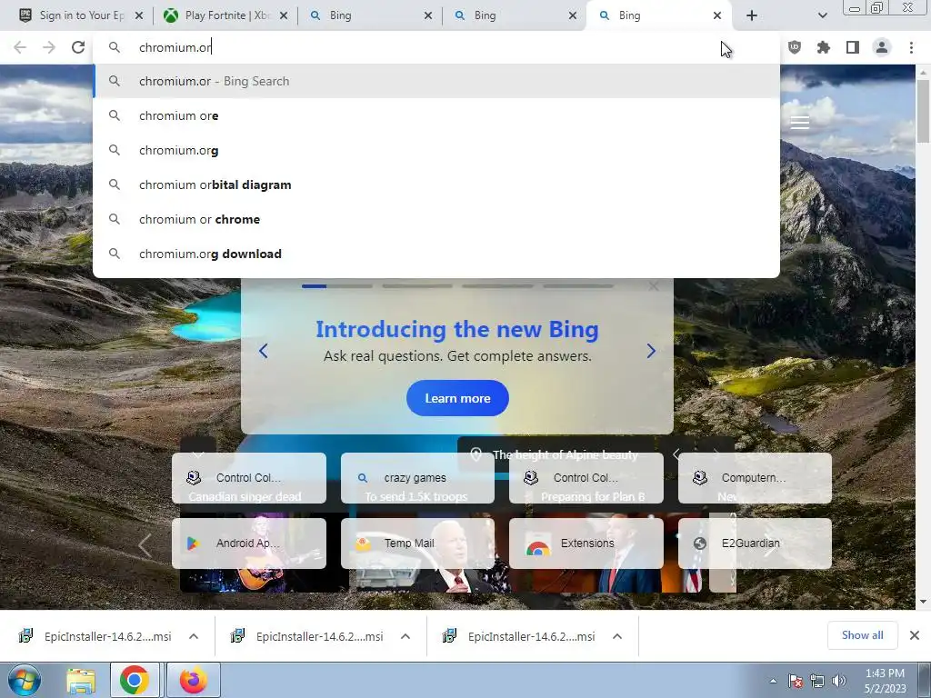931x698 pixels.
Task: Expand the tab search chevron
Action: [x=822, y=15]
